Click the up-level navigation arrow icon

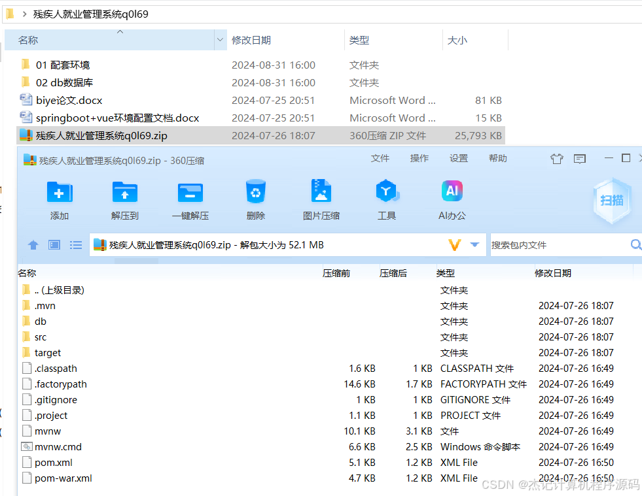(33, 244)
